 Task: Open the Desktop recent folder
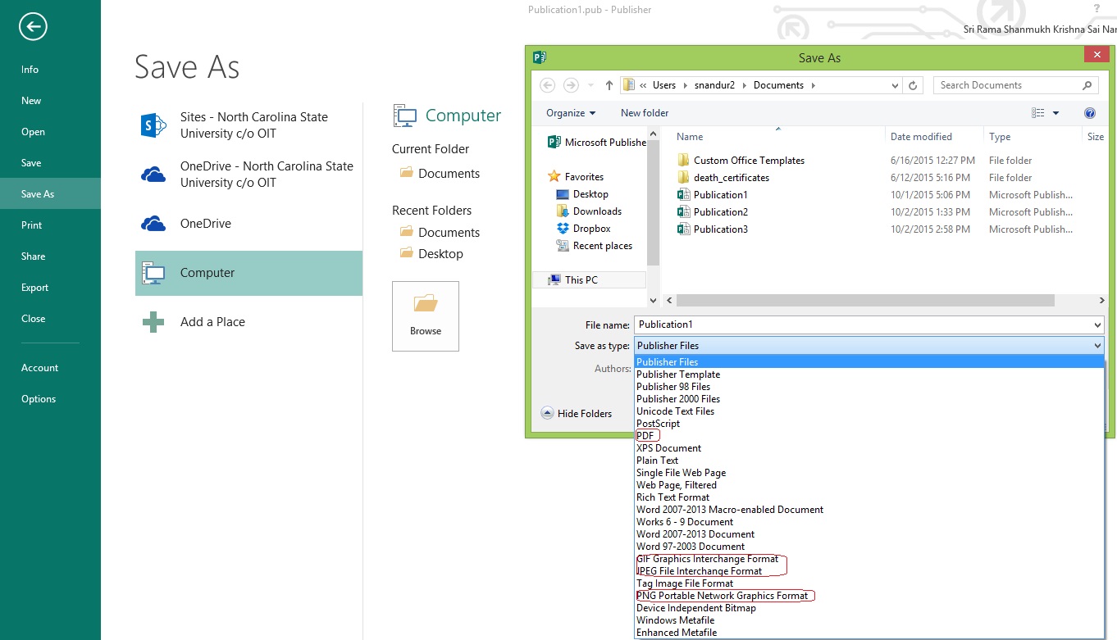coord(431,254)
